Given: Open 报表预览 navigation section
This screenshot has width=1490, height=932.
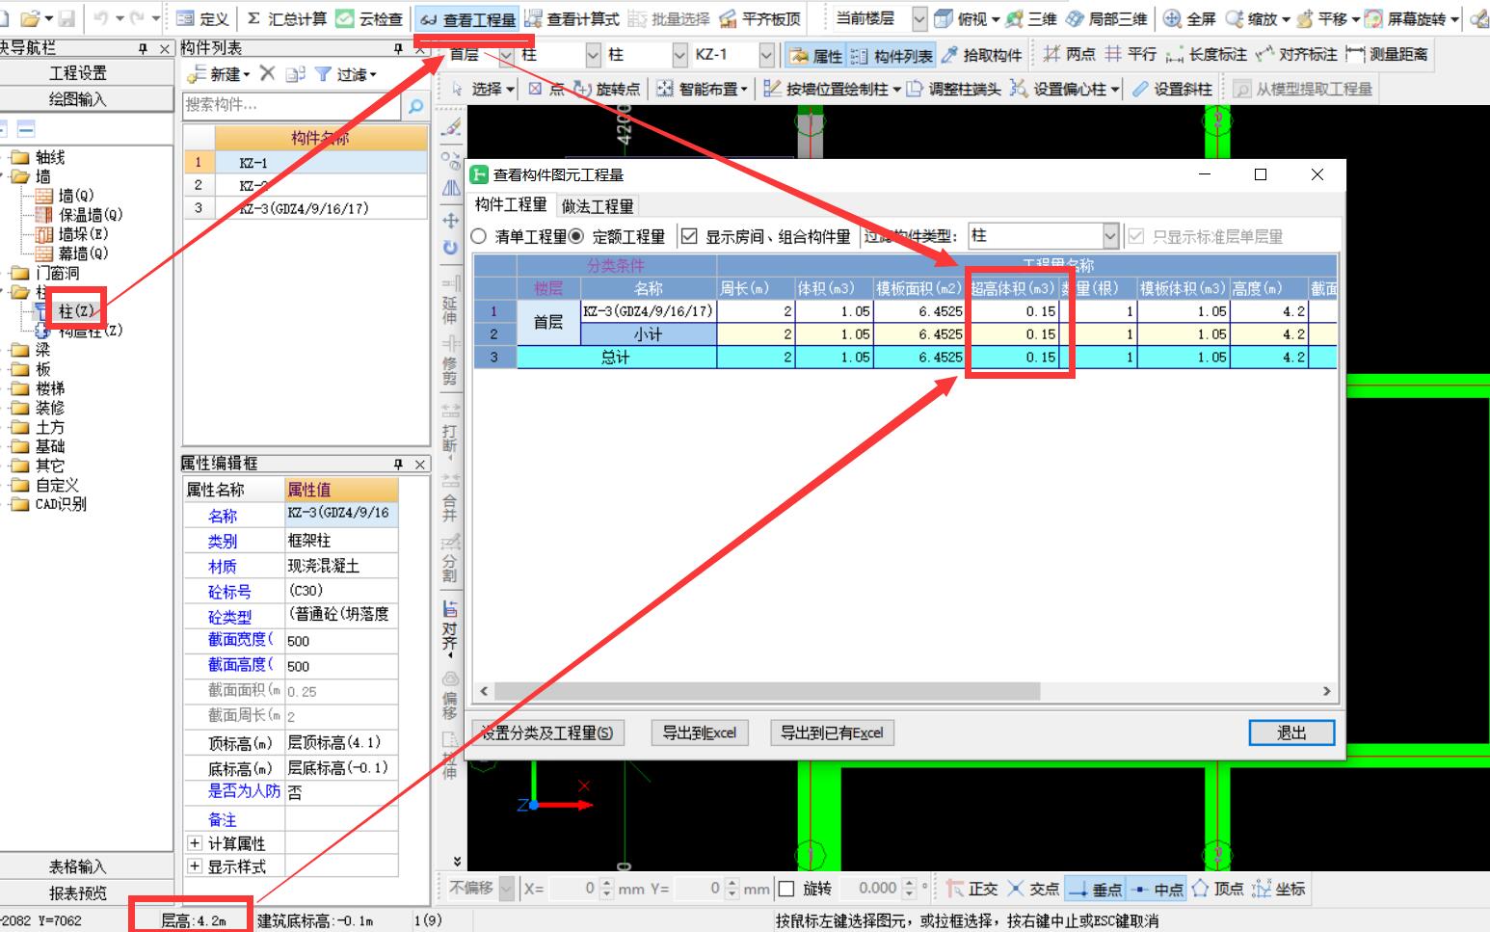Looking at the screenshot, I should coord(78,893).
